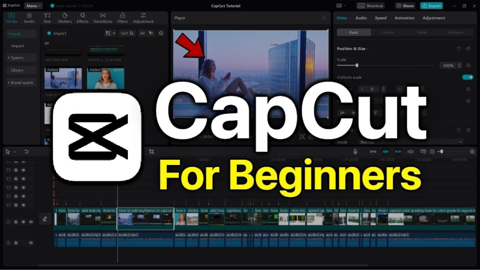Open the Effects panel
480x270 pixels.
point(82,18)
